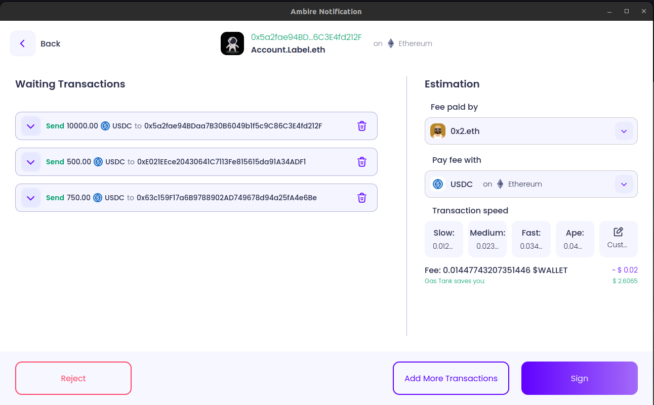Click recipient address 0xE021EEce20430641C7113Fe815615da91A34ADF1

tap(221, 162)
